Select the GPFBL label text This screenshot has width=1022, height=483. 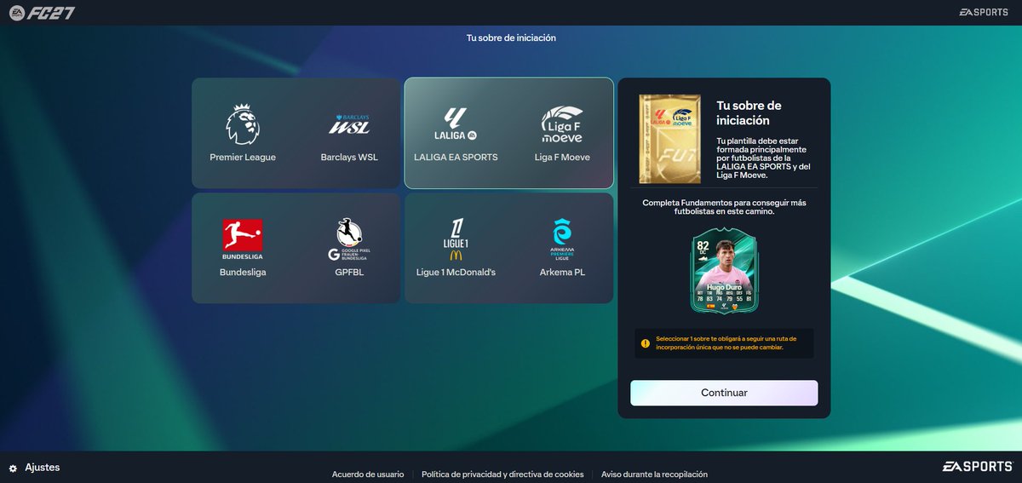tap(349, 273)
